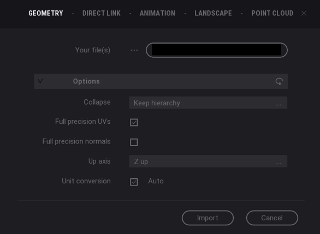The image size is (320, 234).
Task: Switch to the Animation tab
Action: [157, 13]
